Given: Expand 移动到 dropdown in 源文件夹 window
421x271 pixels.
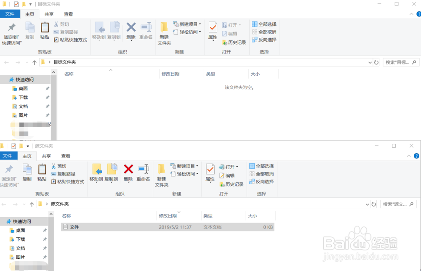Looking at the screenshot, I should pyautogui.click(x=96, y=182).
